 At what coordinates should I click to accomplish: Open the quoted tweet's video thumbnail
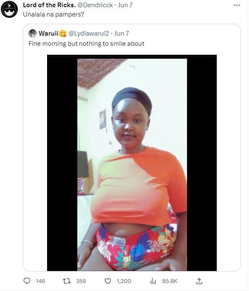132,163
